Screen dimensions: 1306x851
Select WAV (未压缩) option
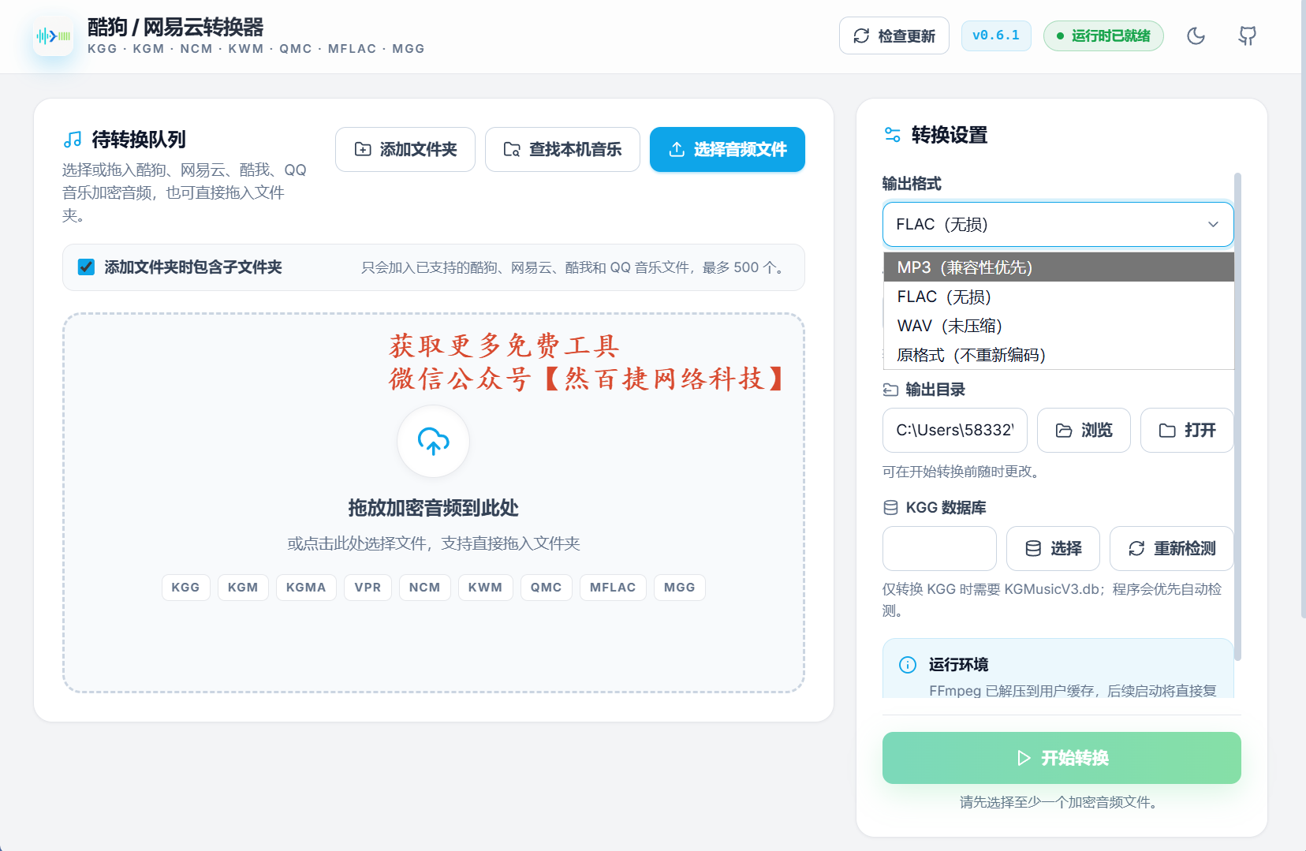pos(1058,326)
